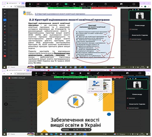Open Чат in the lower Zoom toolbar

(x=64, y=74)
